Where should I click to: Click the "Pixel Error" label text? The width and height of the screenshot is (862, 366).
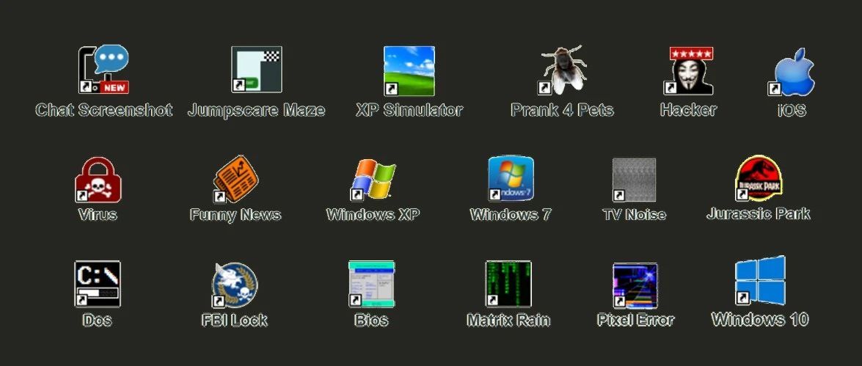pos(635,320)
